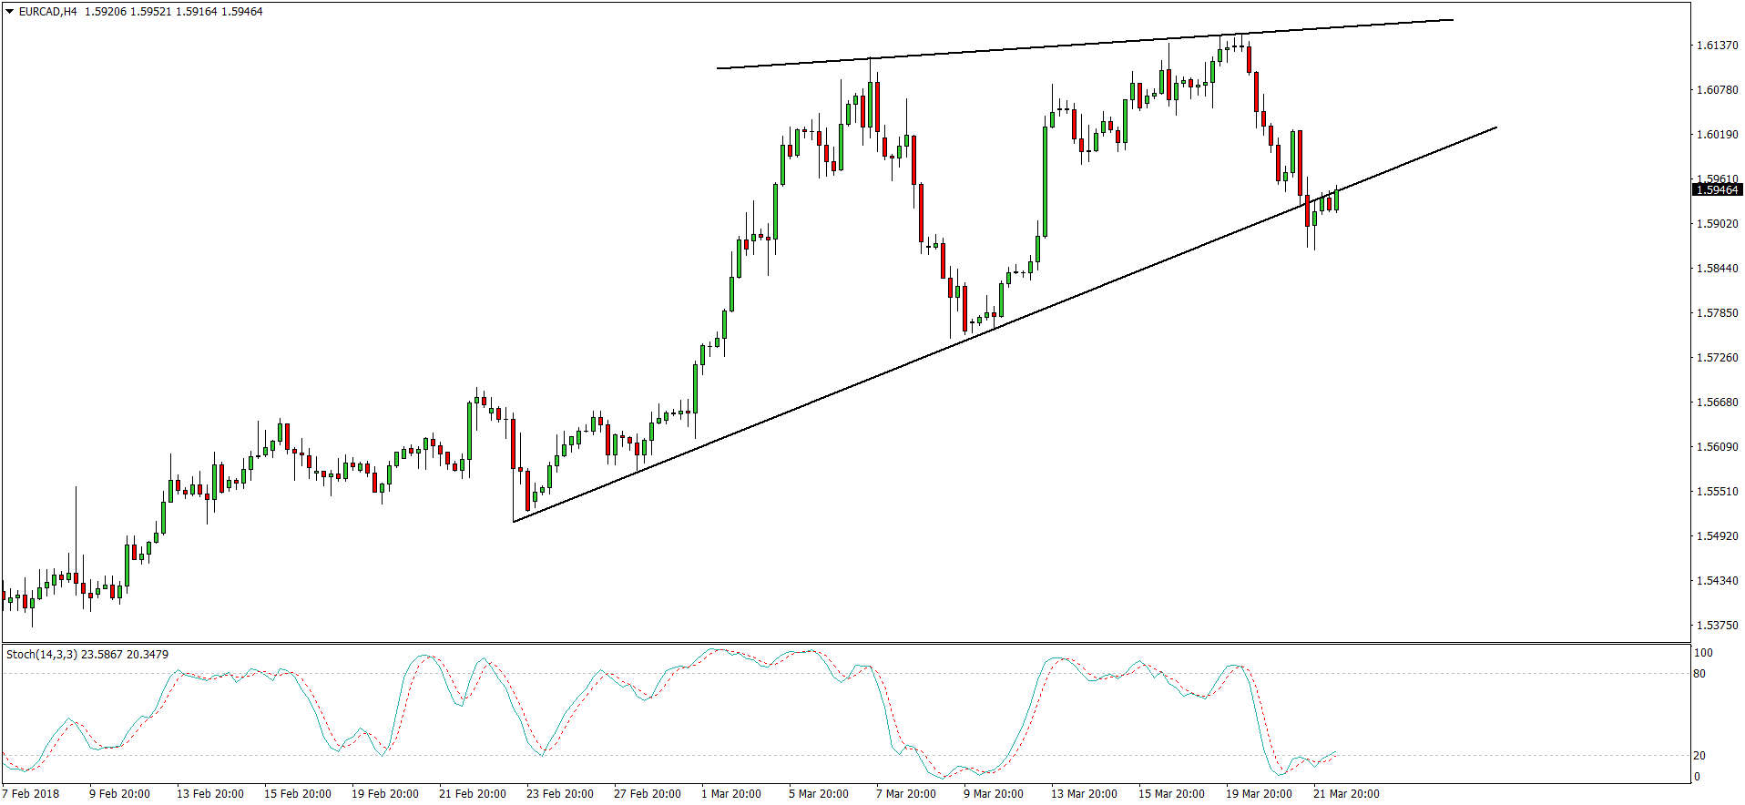This screenshot has width=1745, height=805.
Task: Click the EURCAD,H4 symbol label
Action: pos(47,12)
